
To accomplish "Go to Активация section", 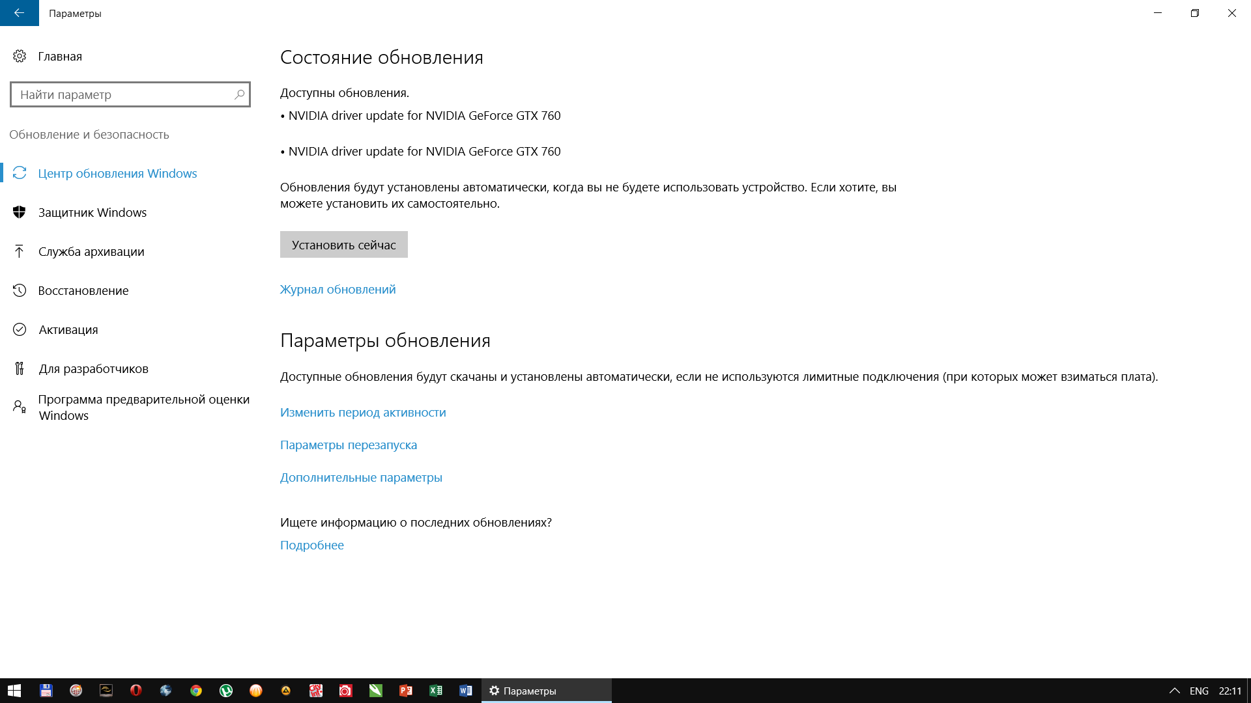I will point(68,330).
